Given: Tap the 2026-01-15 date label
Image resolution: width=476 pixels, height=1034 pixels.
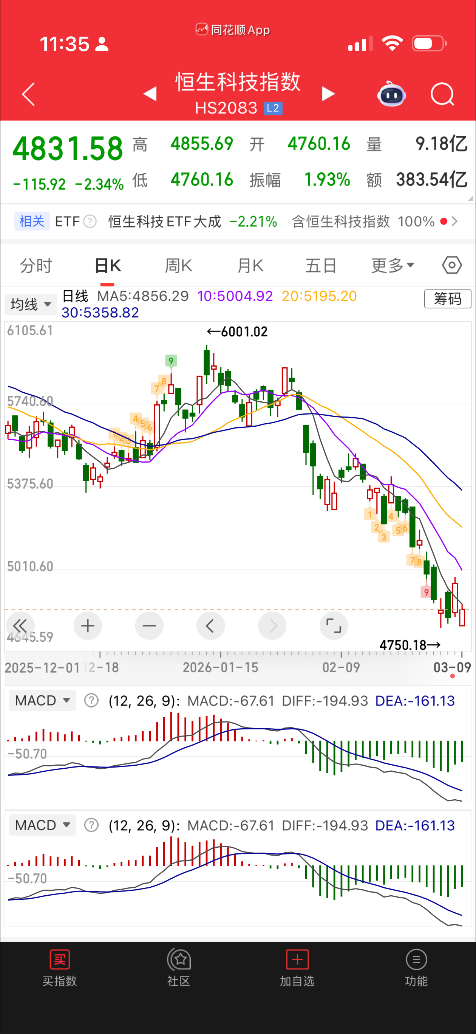Looking at the screenshot, I should (x=220, y=667).
